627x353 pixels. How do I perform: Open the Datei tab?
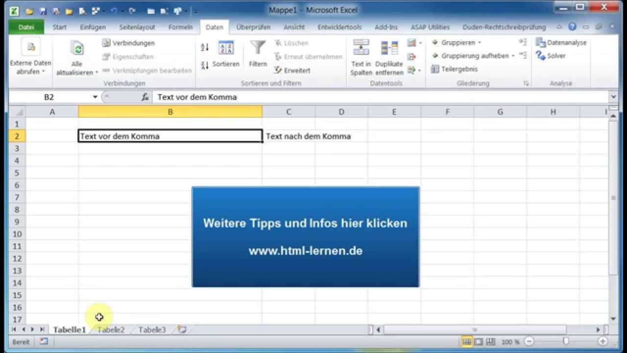pyautogui.click(x=26, y=27)
